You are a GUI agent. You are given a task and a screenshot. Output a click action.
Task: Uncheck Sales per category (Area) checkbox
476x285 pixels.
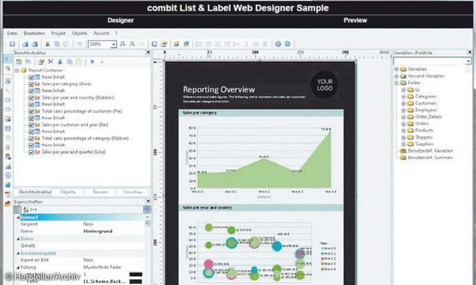coord(31,84)
